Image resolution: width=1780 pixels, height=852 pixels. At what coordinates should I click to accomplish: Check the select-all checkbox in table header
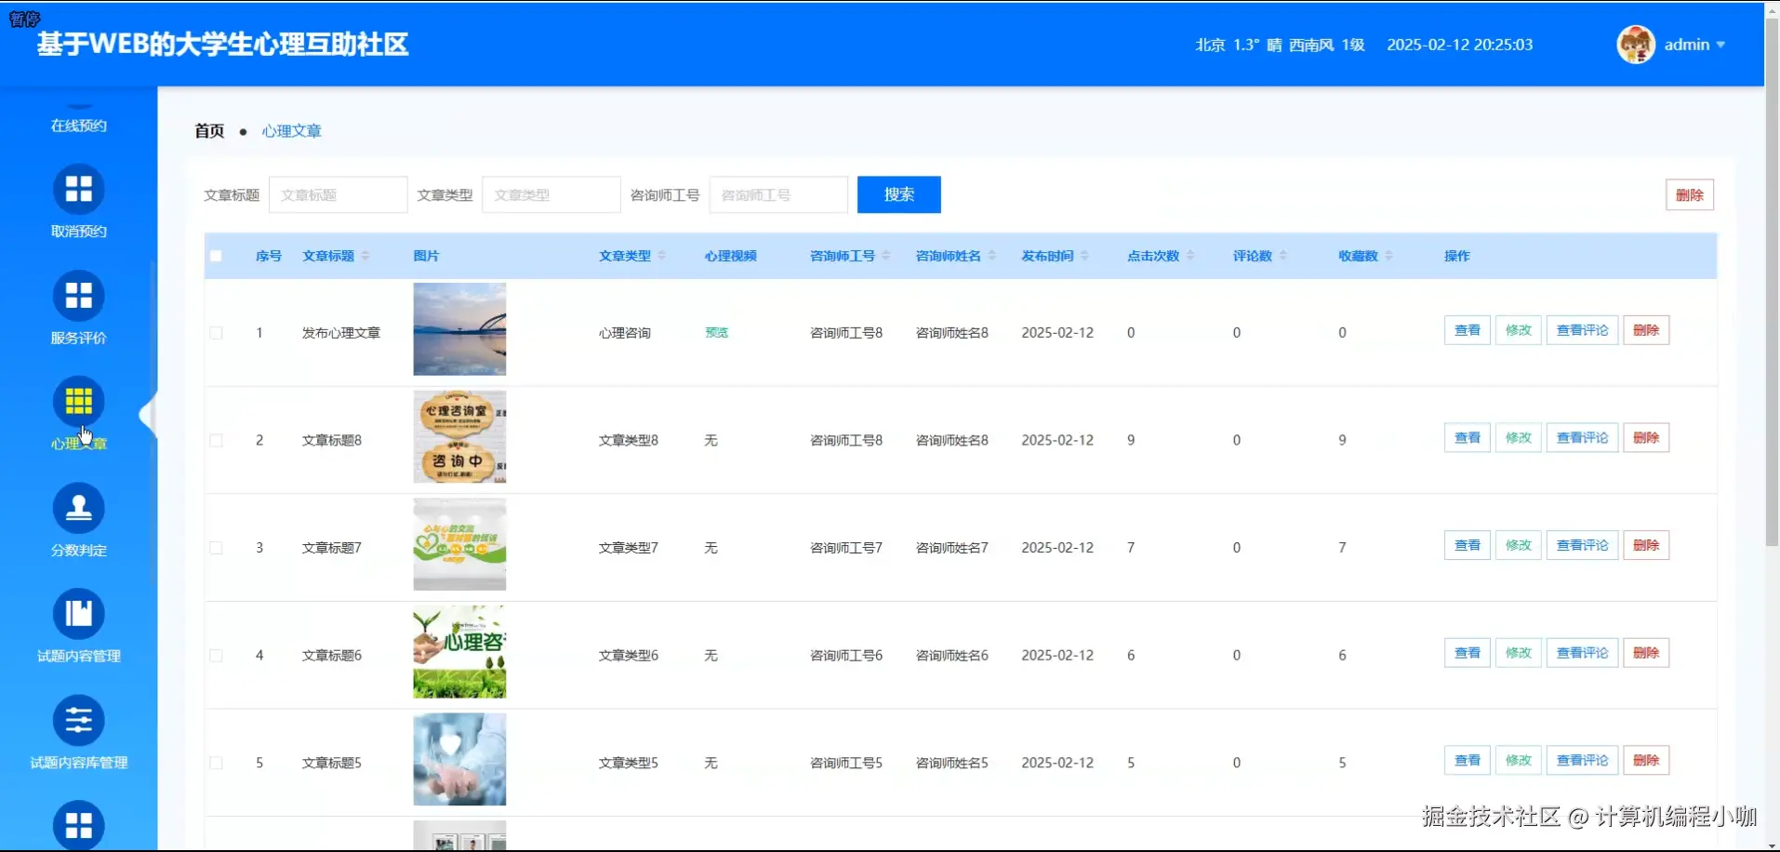(x=216, y=256)
